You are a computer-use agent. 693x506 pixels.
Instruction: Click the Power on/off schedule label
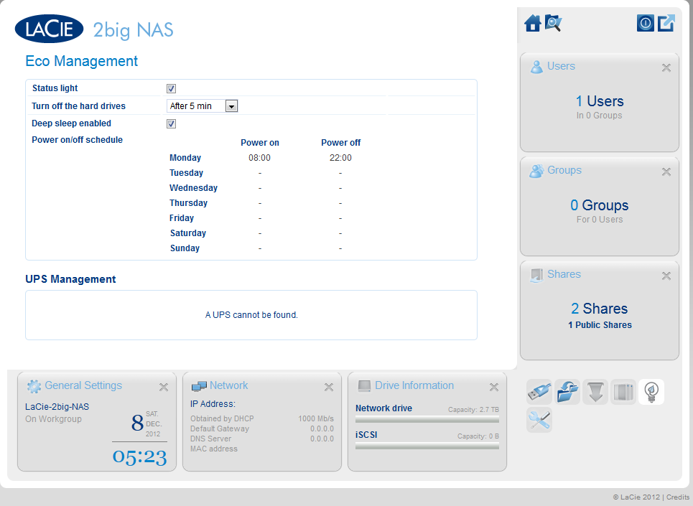tap(78, 140)
